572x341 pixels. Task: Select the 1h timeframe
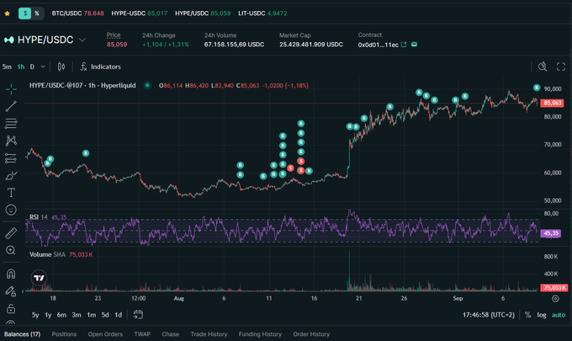(21, 67)
